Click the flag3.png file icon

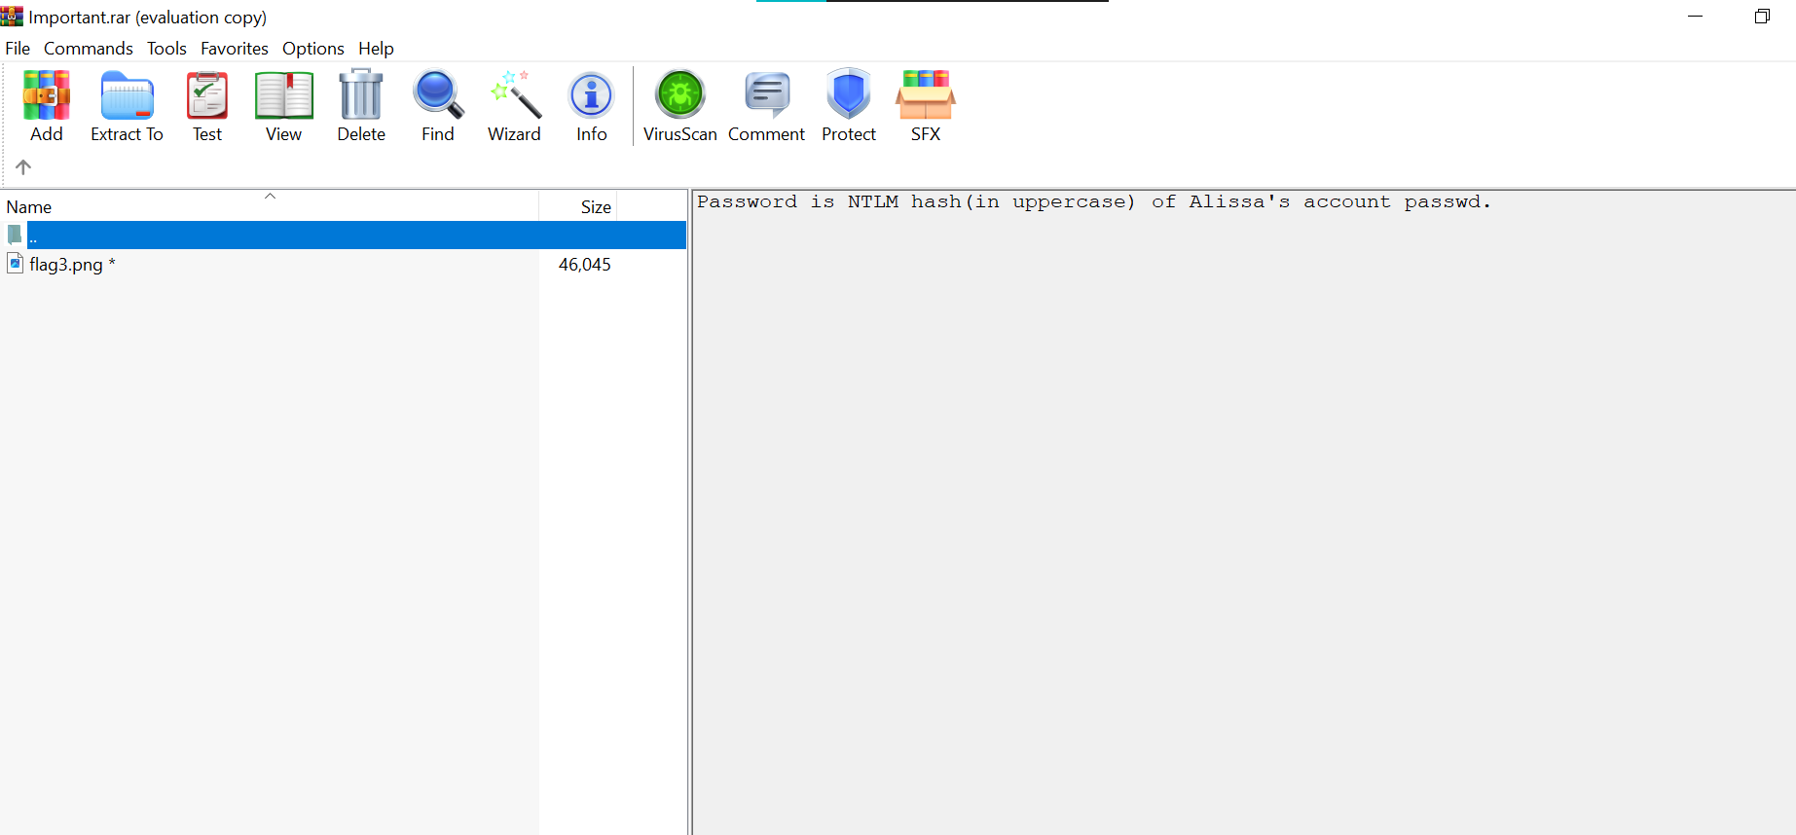click(x=15, y=263)
